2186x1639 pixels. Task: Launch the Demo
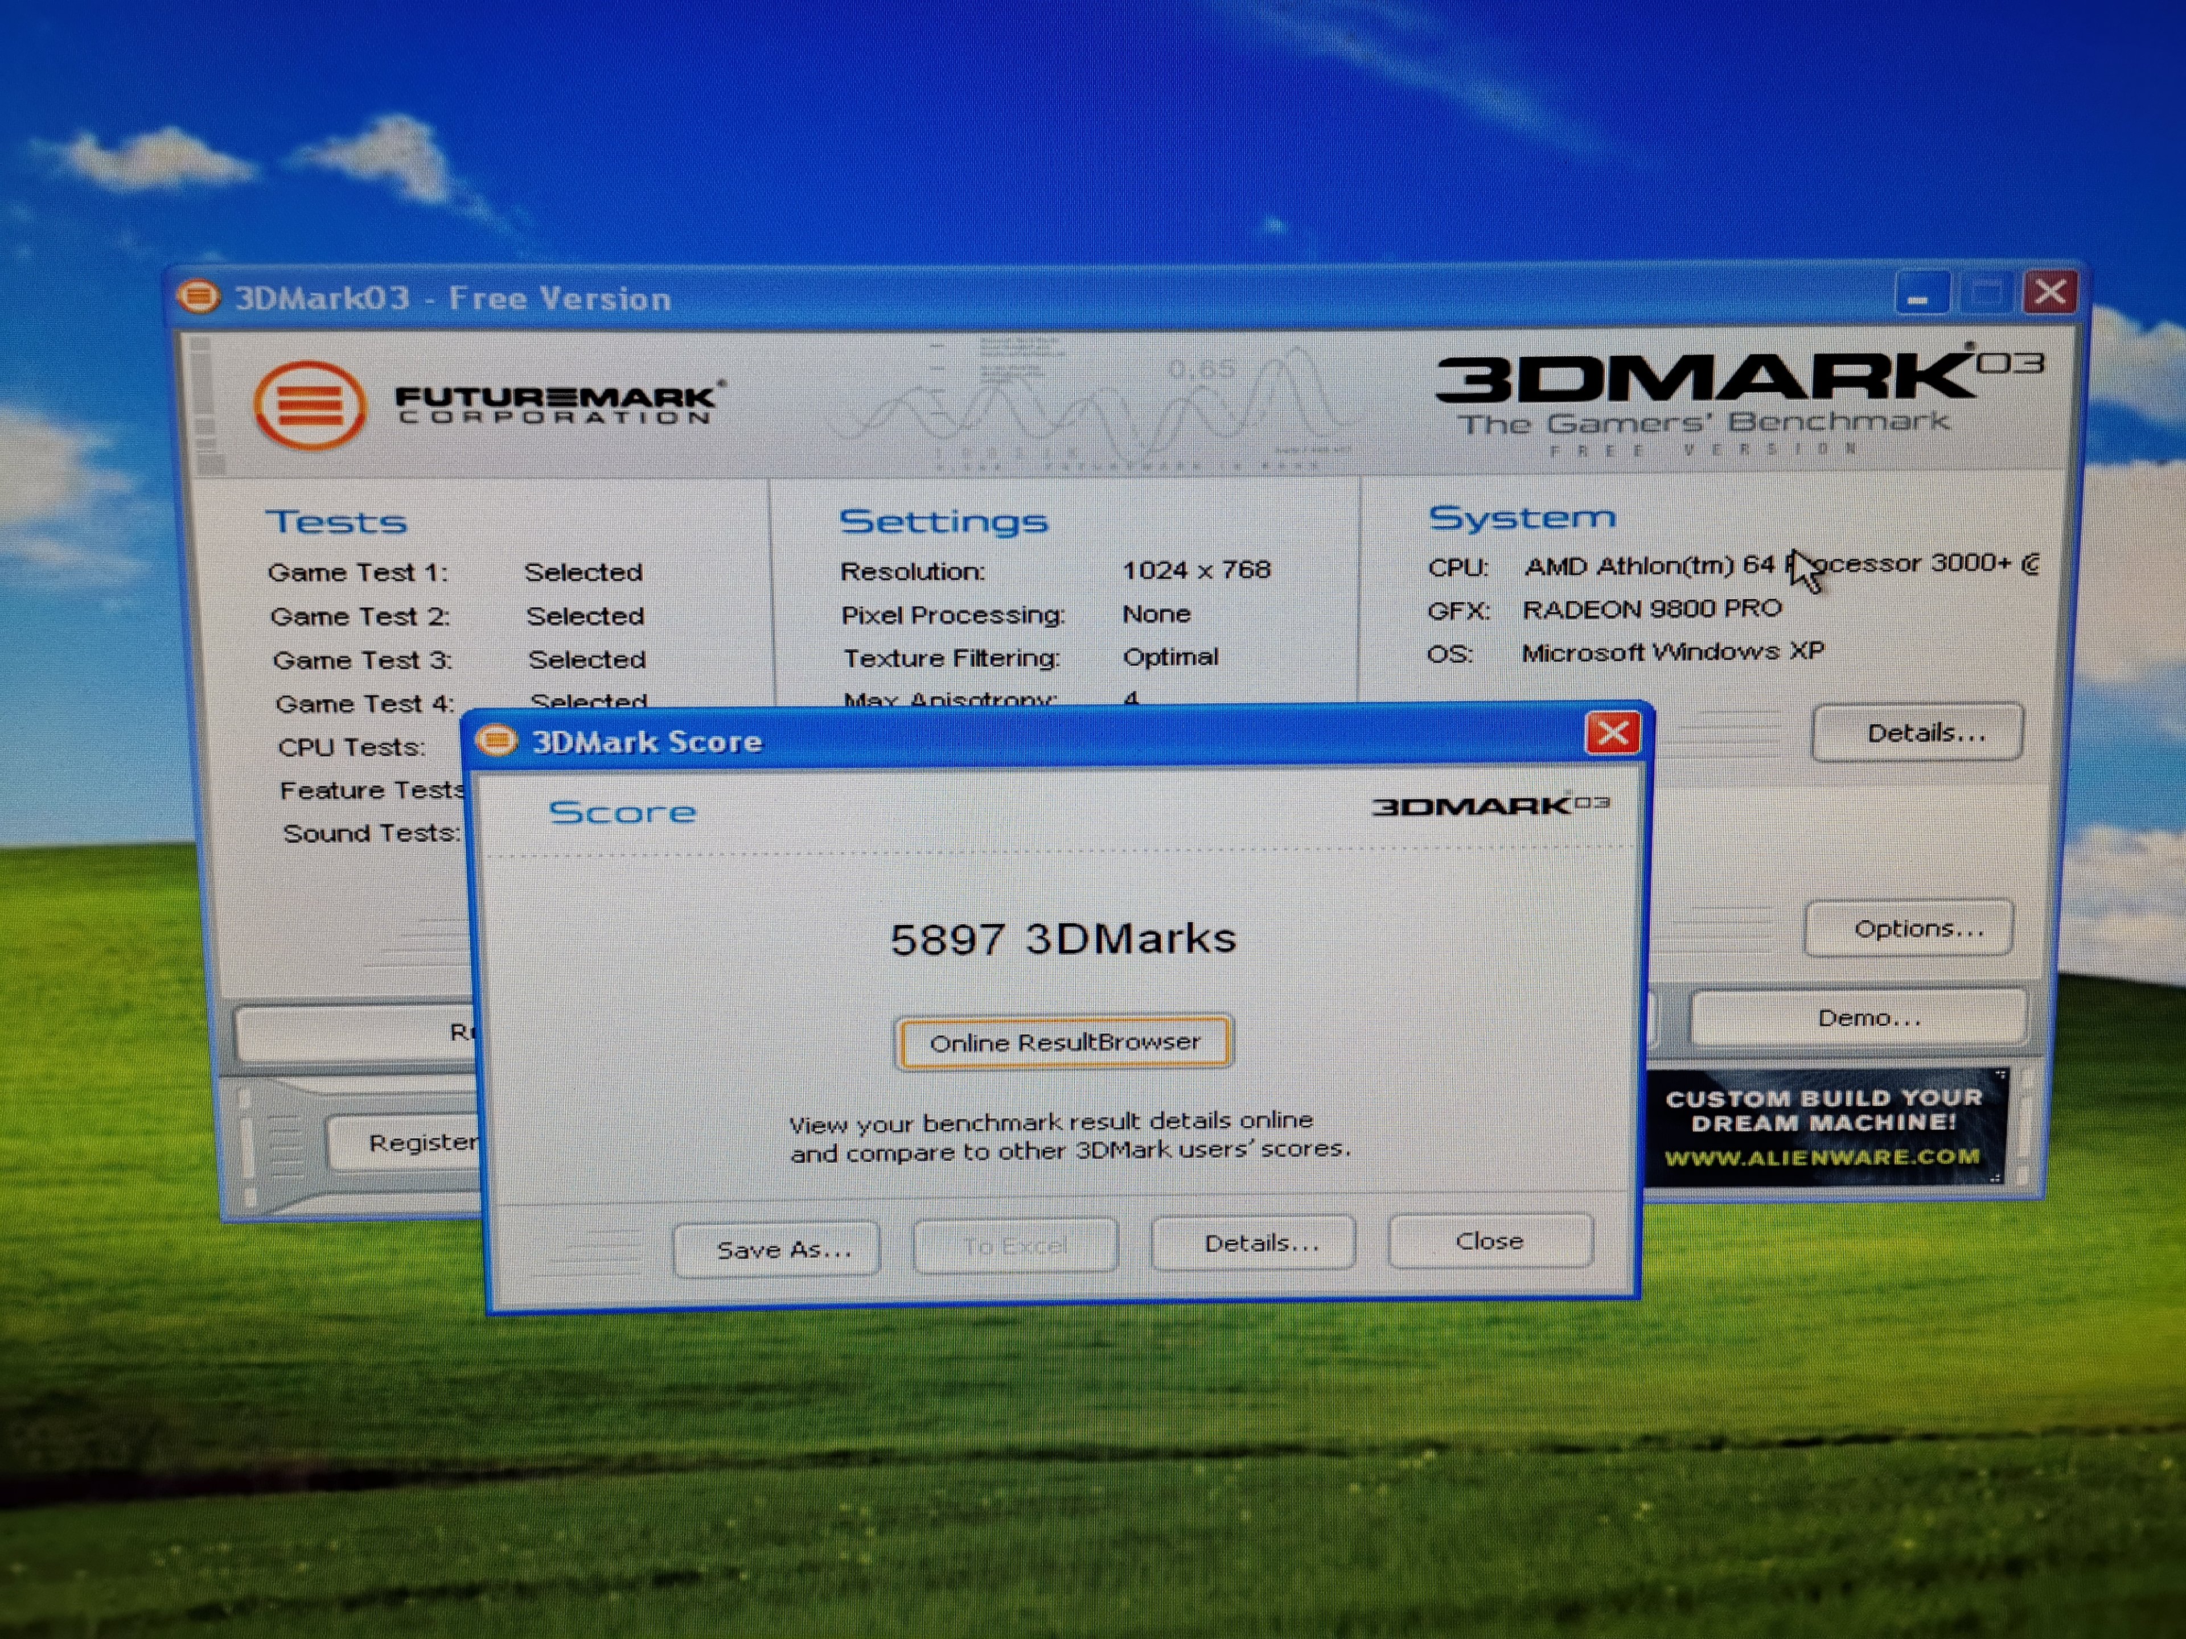pos(1860,1018)
